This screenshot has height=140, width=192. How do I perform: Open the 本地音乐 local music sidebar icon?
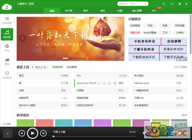click(7, 75)
